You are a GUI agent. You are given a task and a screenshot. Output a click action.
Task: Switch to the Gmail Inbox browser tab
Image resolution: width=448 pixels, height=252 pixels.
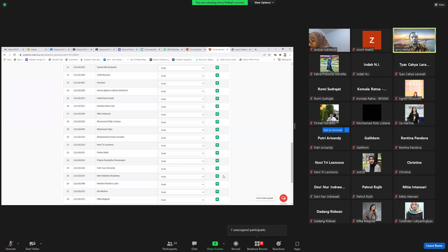coord(13,50)
